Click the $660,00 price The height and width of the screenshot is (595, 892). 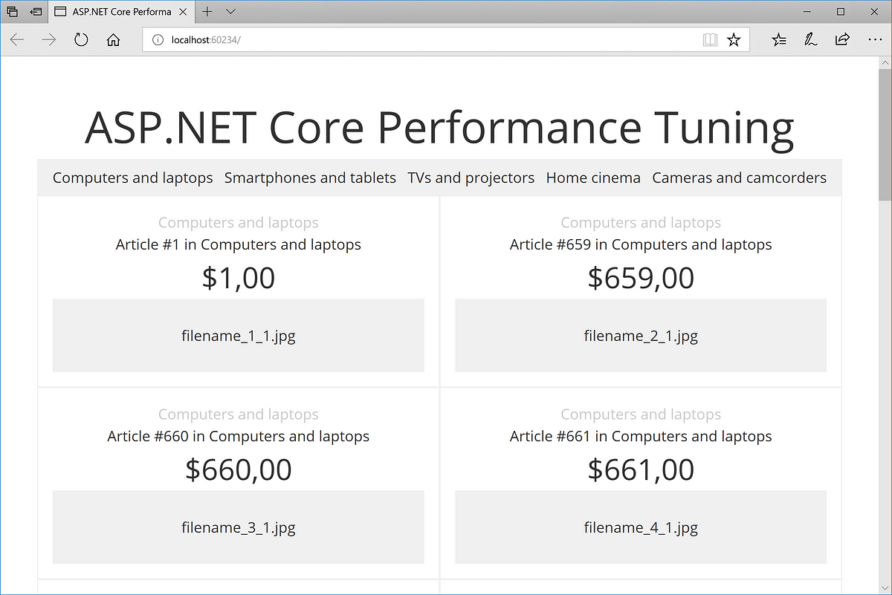click(239, 470)
